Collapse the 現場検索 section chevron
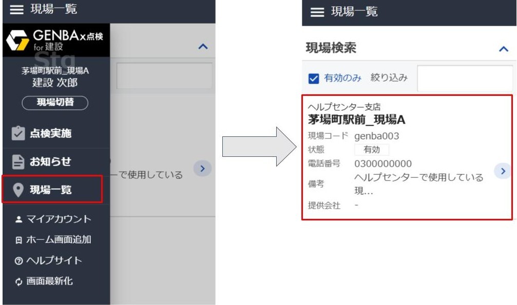The height and width of the screenshot is (305, 517). tap(503, 49)
